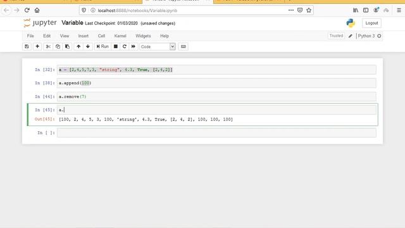Click the empty last code cell
This screenshot has width=405, height=228.
[216, 133]
